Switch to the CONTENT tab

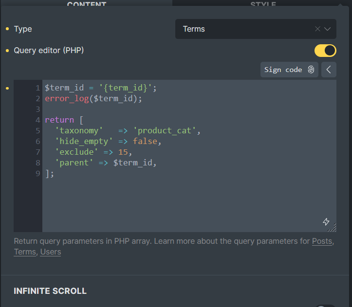click(x=87, y=3)
